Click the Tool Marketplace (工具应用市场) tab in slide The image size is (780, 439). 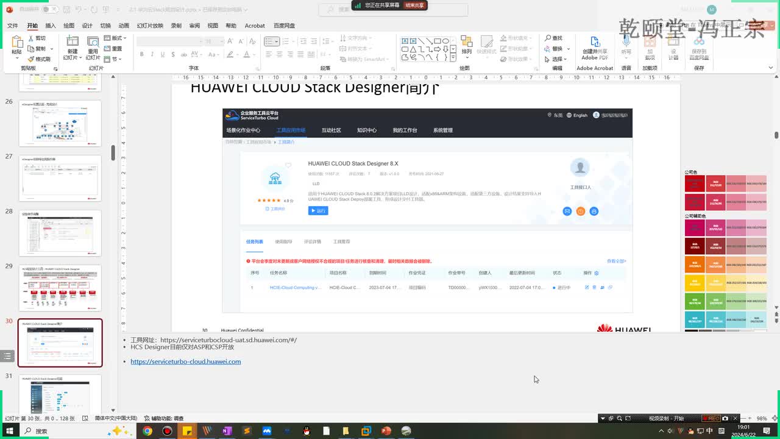(291, 130)
